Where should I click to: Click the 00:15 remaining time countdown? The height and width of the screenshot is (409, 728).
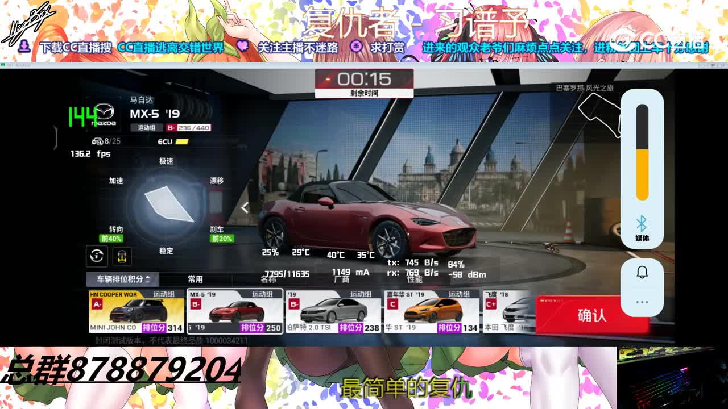point(364,79)
